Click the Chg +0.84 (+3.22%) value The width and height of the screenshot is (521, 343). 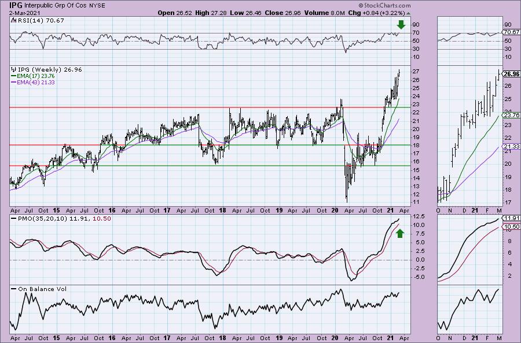click(x=376, y=13)
